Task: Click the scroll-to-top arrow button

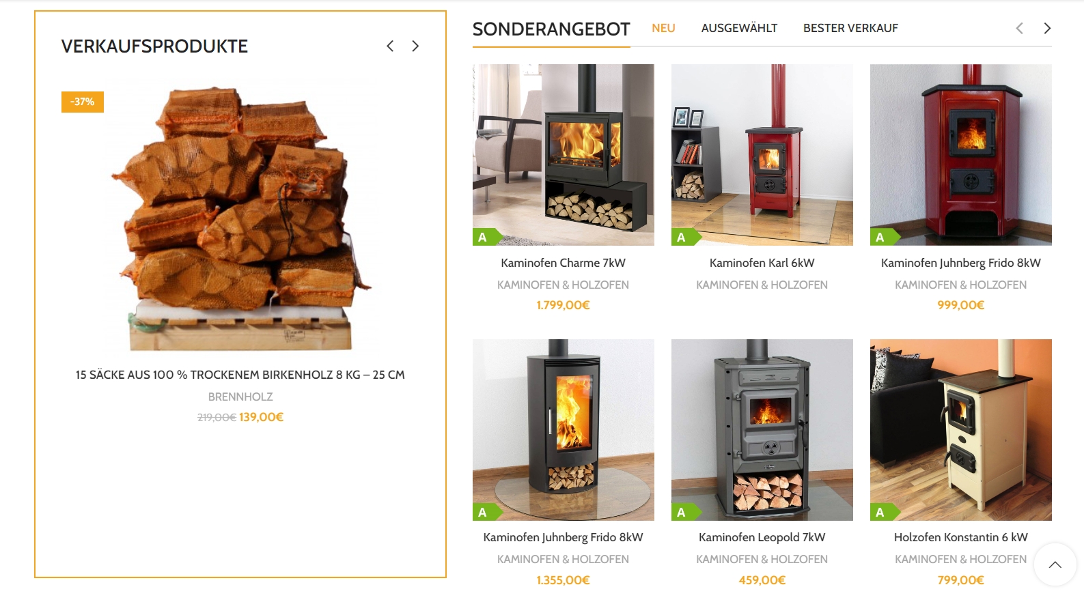Action: [1055, 564]
